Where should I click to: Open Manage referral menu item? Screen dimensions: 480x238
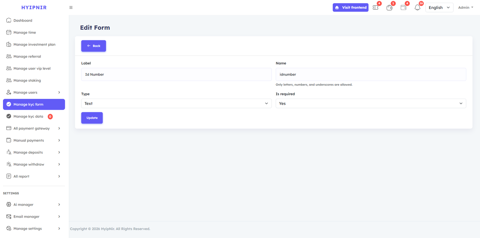tap(34, 56)
